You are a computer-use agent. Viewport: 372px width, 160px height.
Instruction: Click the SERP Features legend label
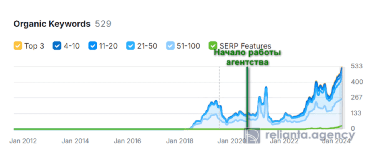(245, 46)
